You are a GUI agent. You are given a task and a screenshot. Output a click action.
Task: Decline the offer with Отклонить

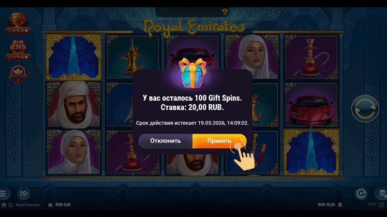(165, 141)
